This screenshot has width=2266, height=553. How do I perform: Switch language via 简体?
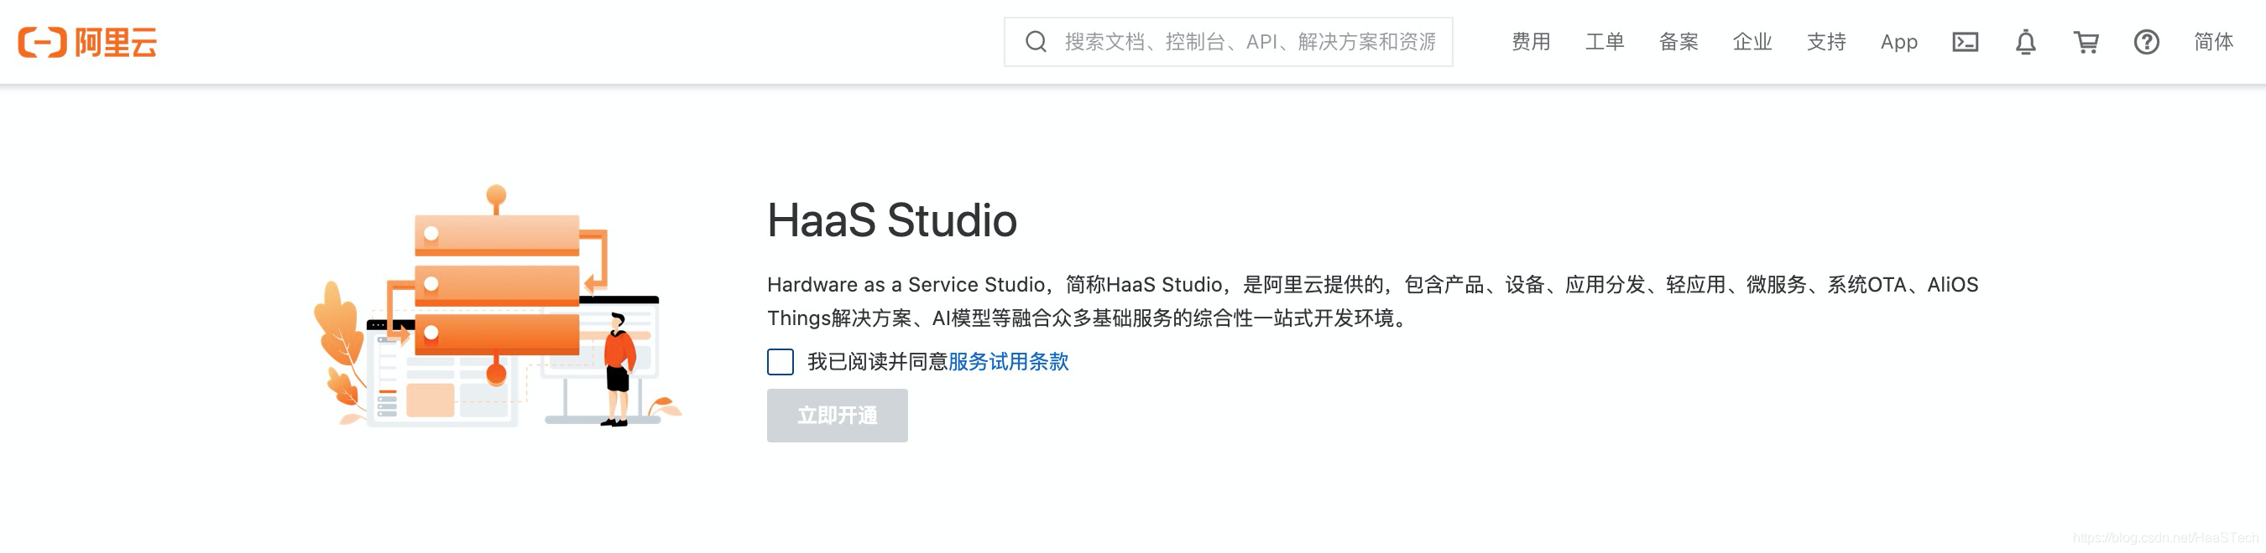[x=2213, y=42]
